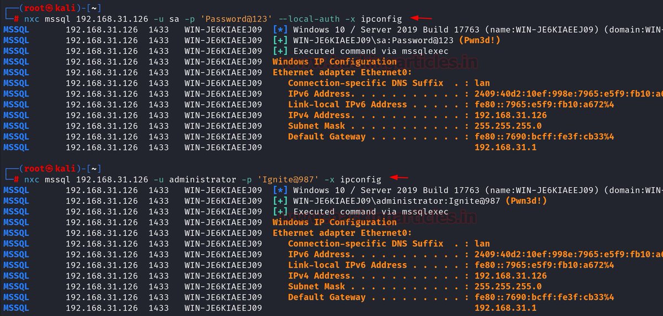Click the 255.255.255.0 subnet mask in sa output
This screenshot has width=663, height=316.
508,126
